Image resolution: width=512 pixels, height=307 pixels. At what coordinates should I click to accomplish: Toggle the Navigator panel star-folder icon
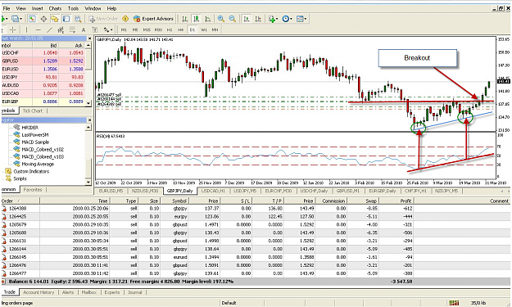pos(55,19)
